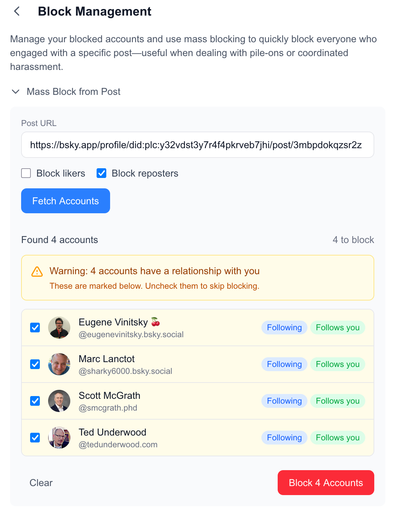Screen dimensions: 394x511
Task: Deselect Marc Lanctot's checkbox
Action: pyautogui.click(x=35, y=364)
